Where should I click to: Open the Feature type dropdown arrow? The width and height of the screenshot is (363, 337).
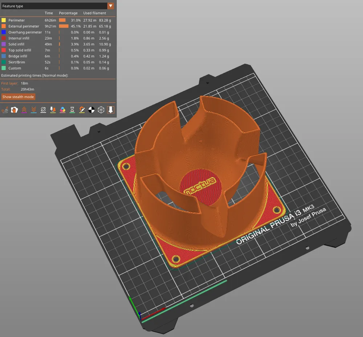click(111, 6)
